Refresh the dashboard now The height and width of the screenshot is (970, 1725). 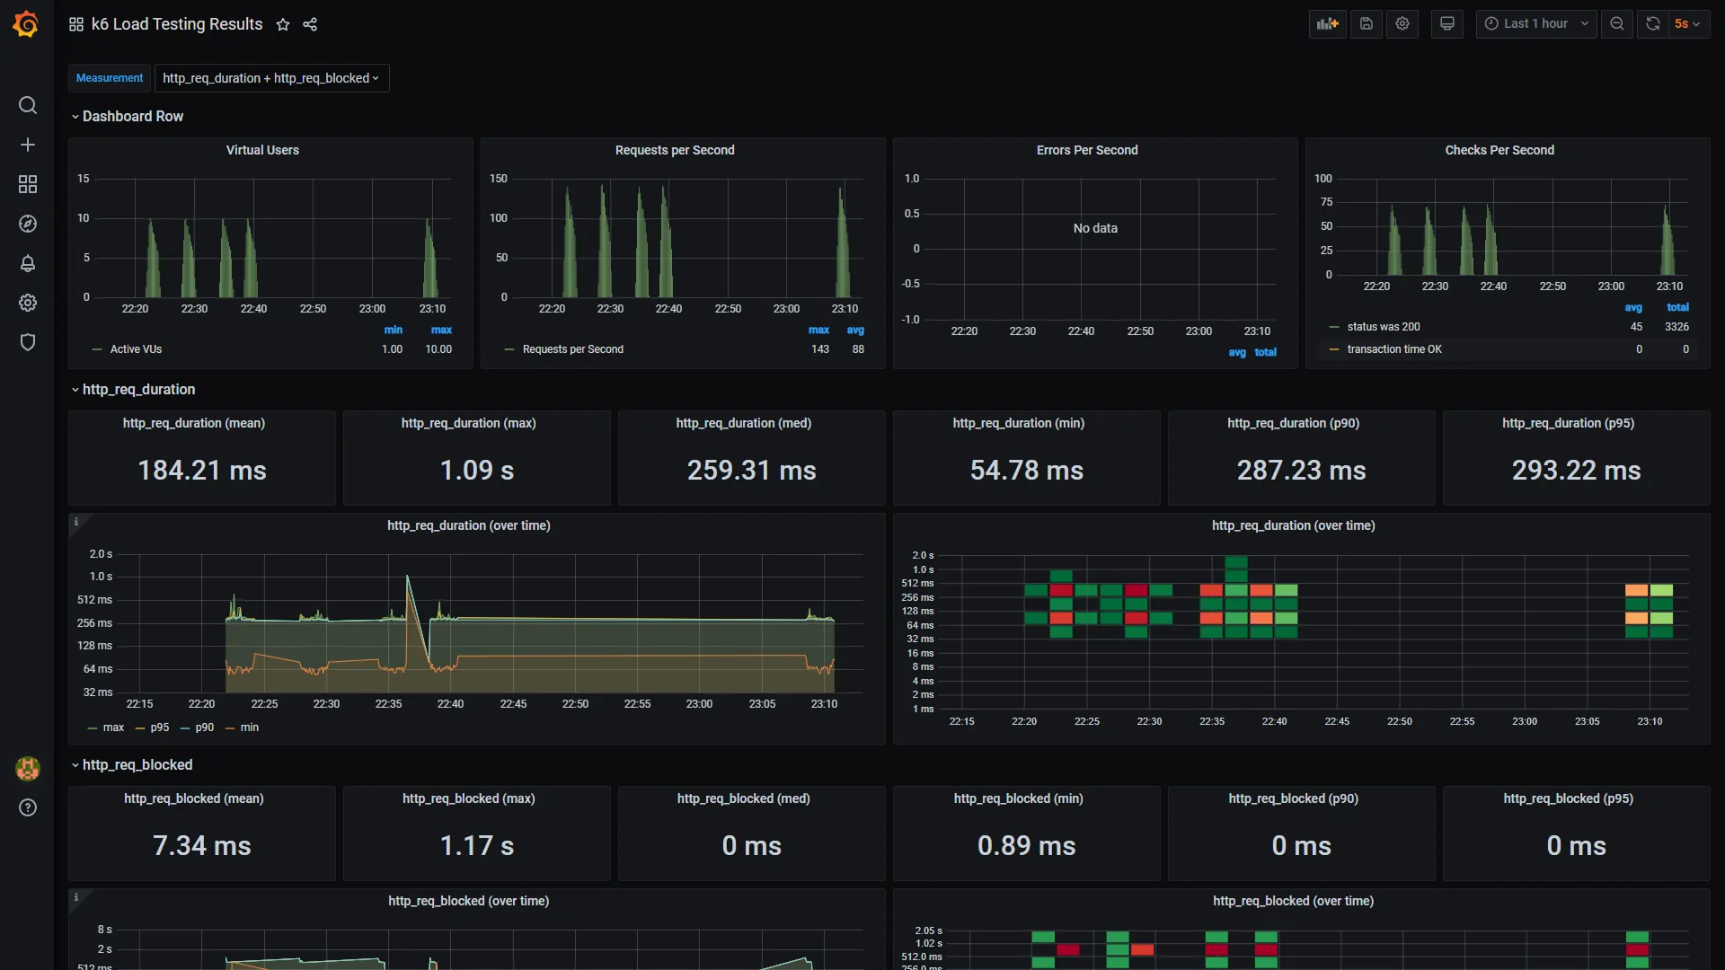(x=1653, y=24)
